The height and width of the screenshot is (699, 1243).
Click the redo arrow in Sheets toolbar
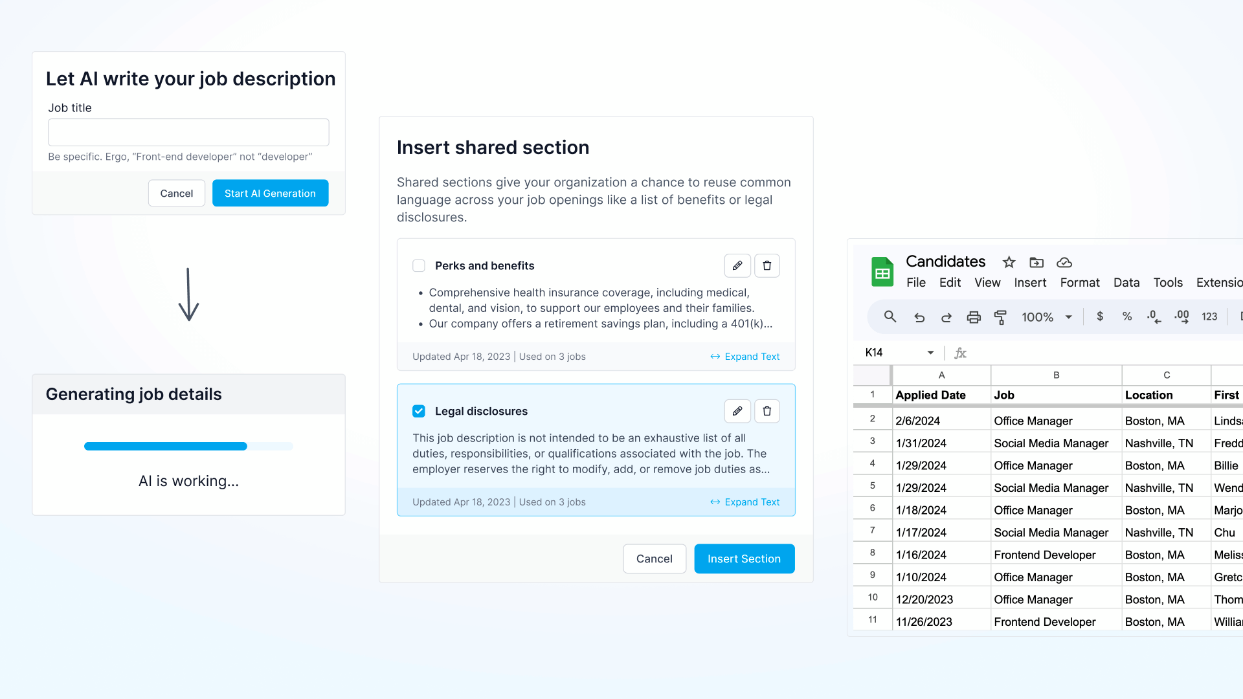pyautogui.click(x=946, y=317)
